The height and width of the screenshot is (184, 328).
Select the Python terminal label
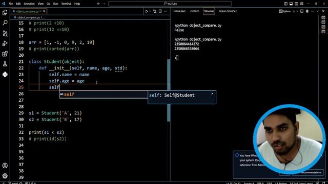pos(285,11)
